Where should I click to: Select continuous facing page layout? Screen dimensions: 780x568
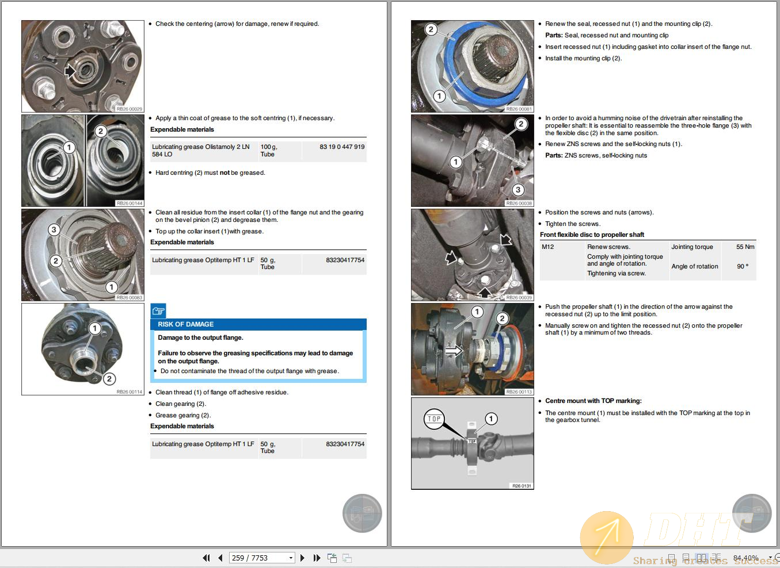tap(716, 558)
